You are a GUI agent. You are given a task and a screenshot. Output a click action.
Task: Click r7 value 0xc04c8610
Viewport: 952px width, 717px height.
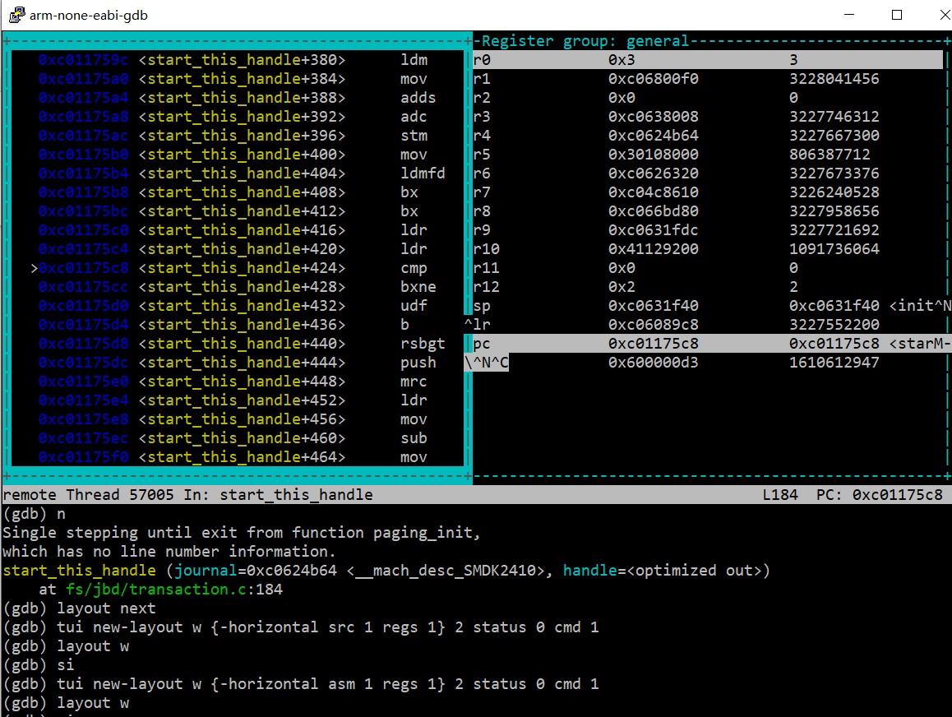(654, 192)
